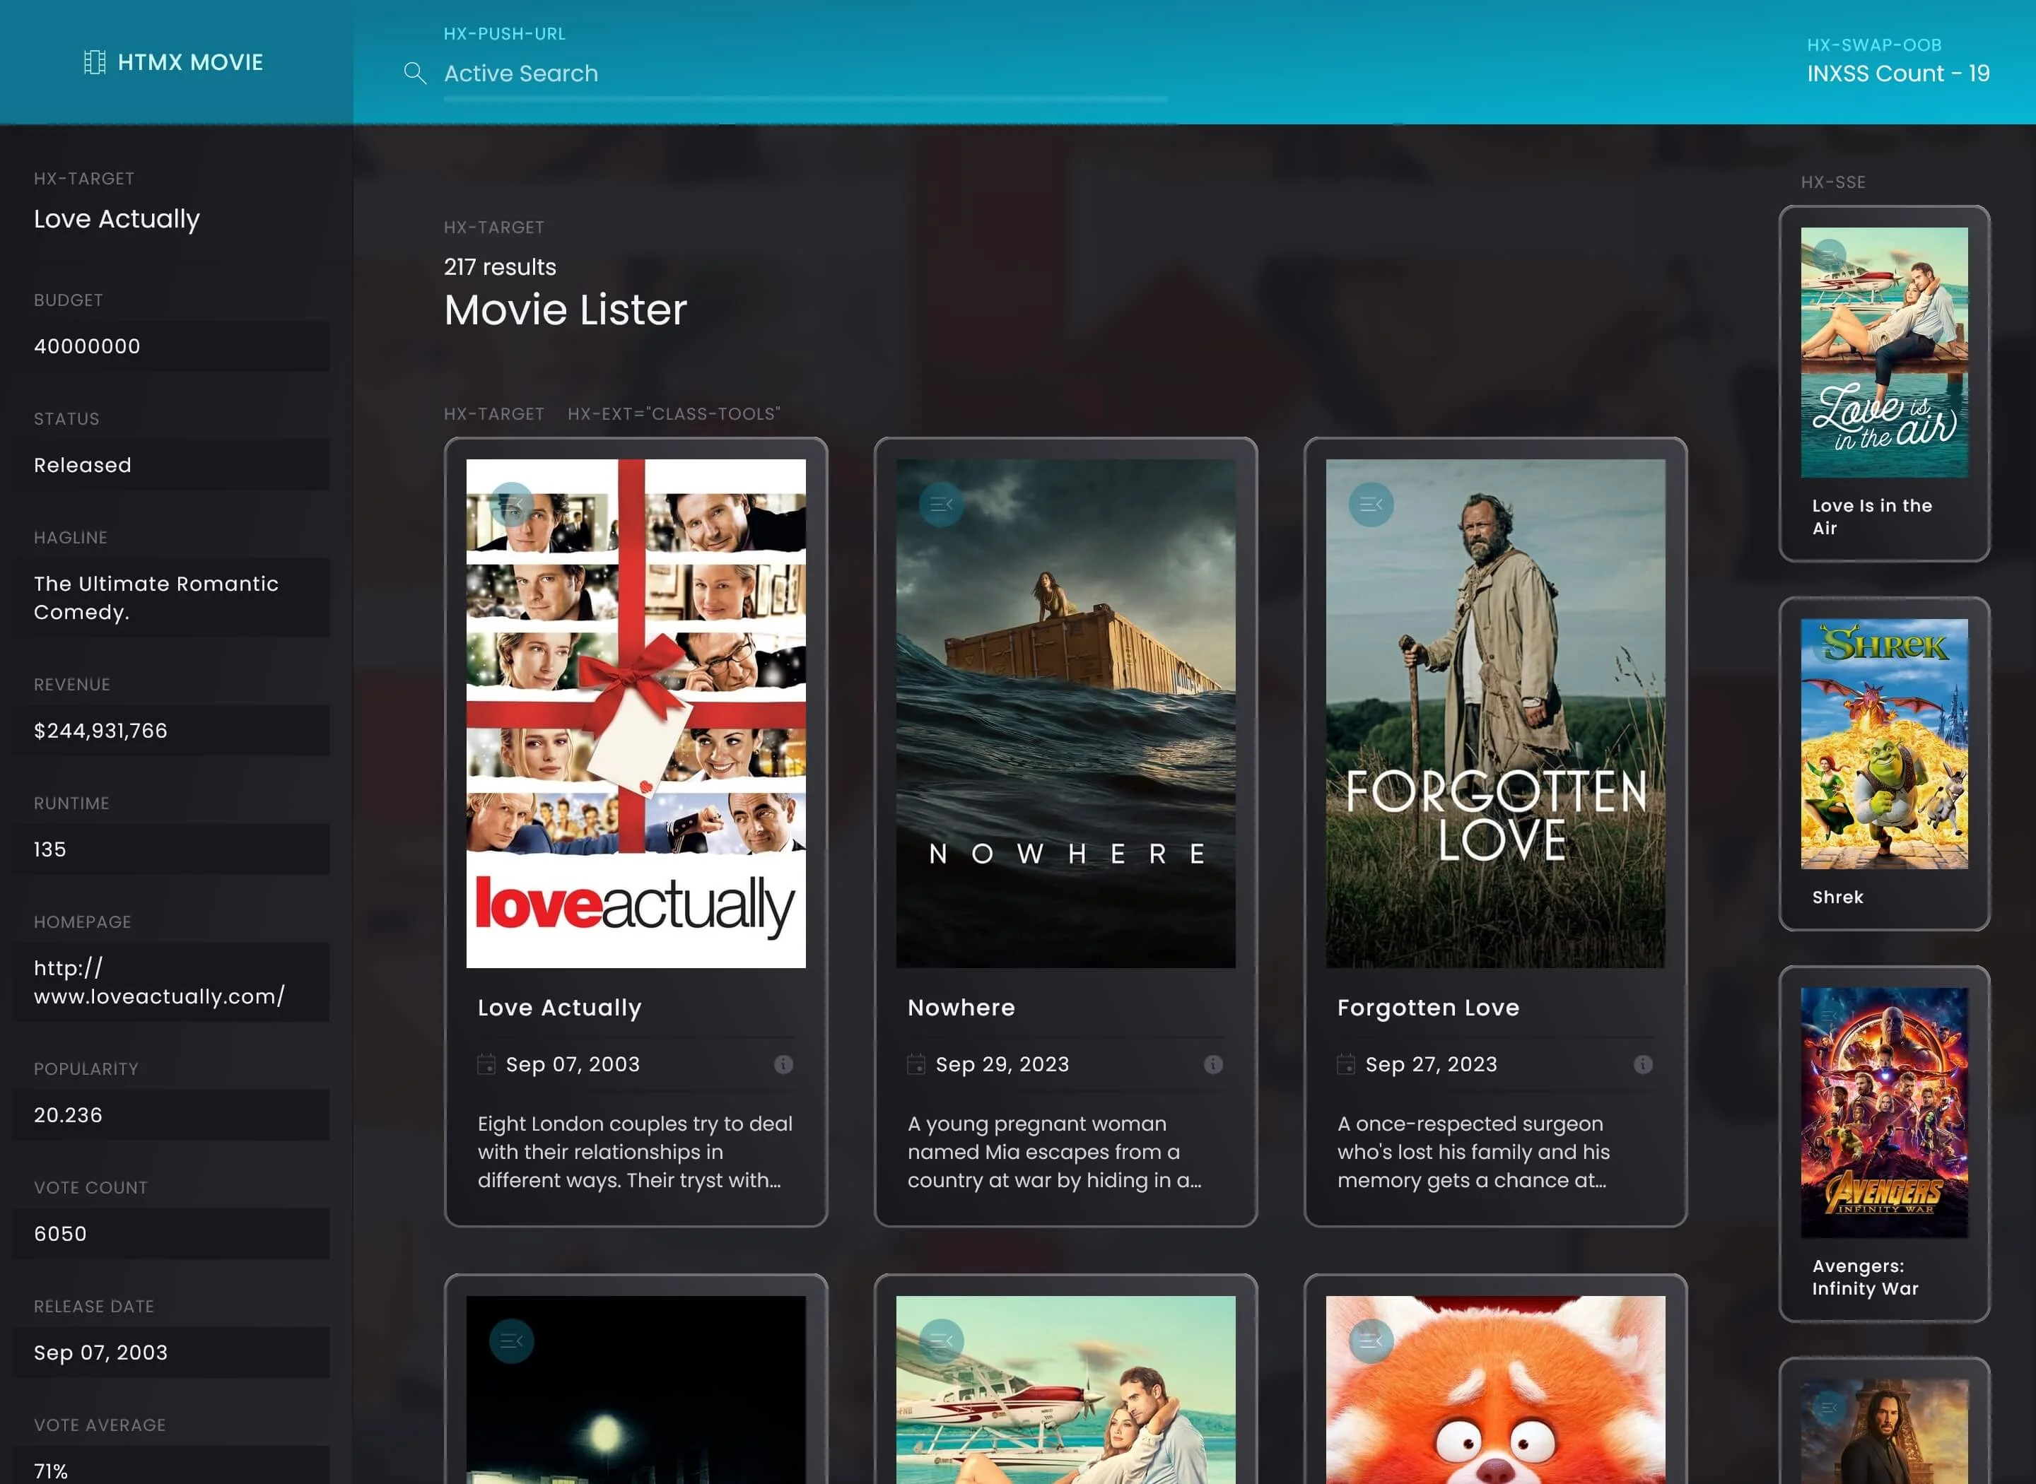Click the vote count value 6050
Image resolution: width=2036 pixels, height=1484 pixels.
pos(170,1233)
